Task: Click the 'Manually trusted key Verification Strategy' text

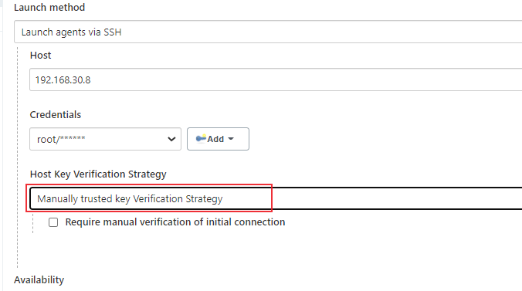Action: (x=130, y=199)
